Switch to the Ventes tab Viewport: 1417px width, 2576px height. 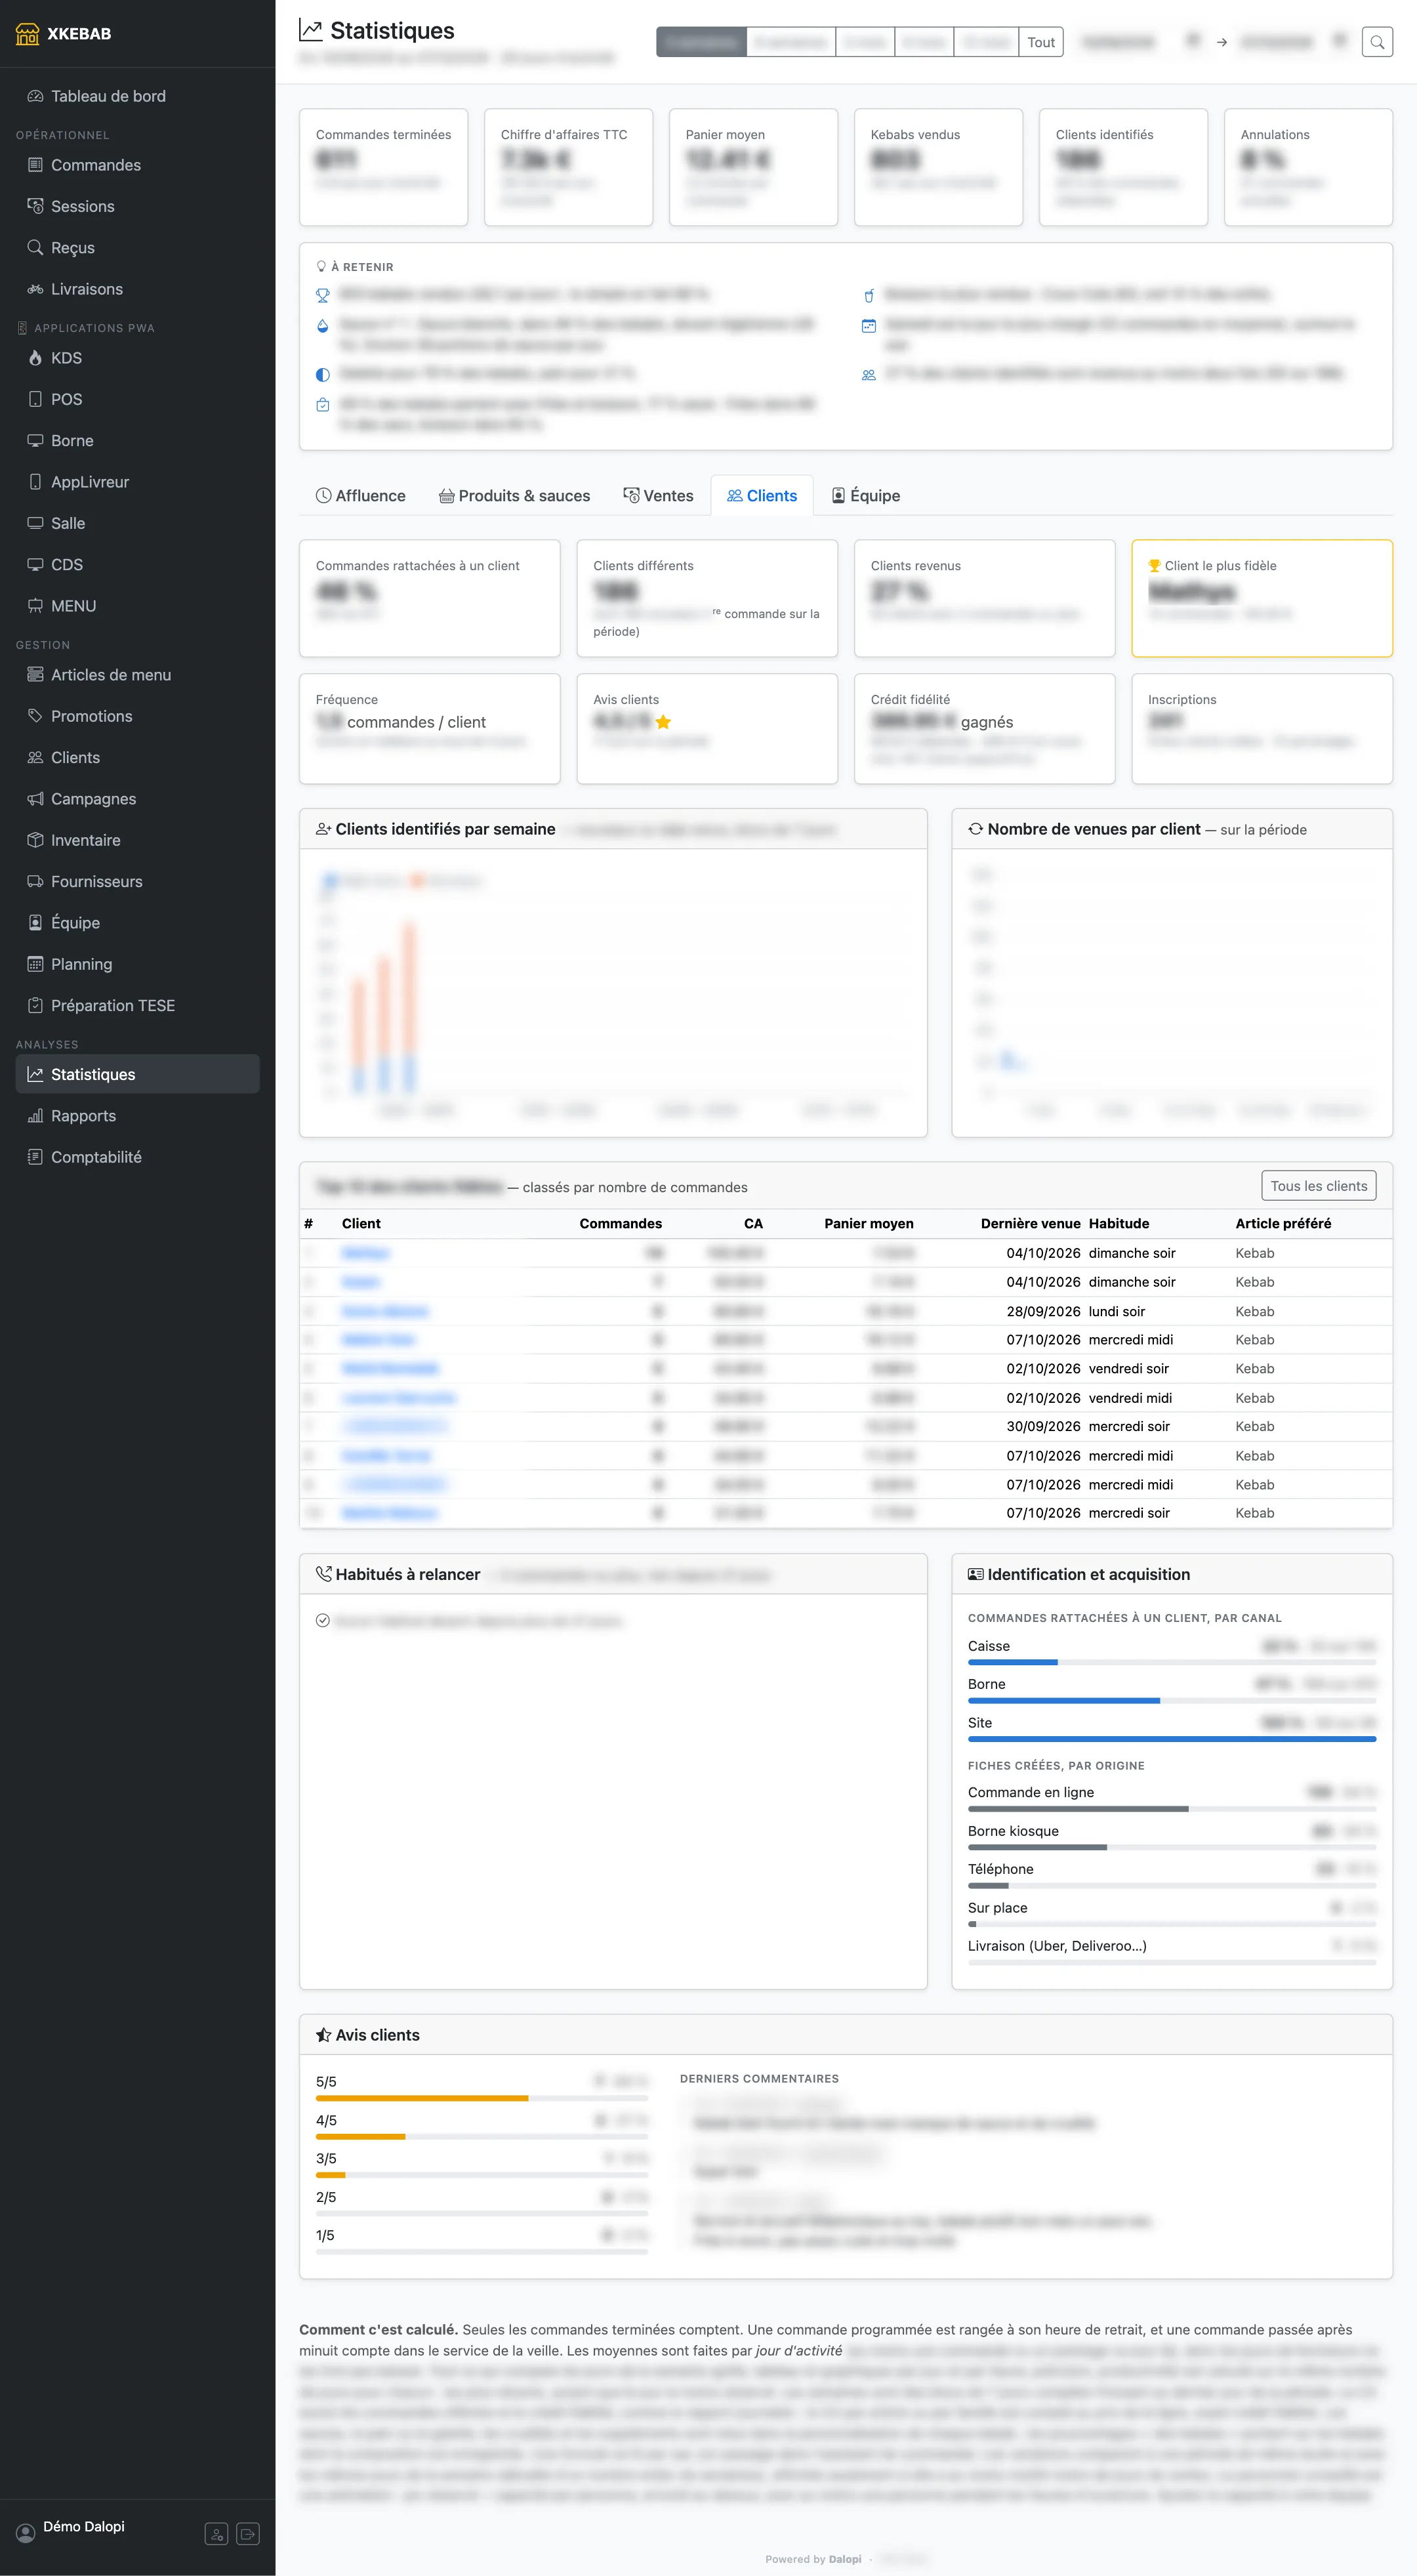coord(659,496)
